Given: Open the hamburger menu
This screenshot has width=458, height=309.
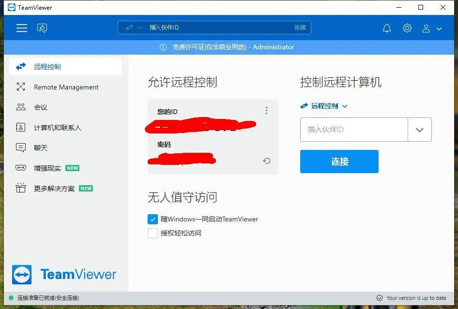Looking at the screenshot, I should [x=21, y=28].
